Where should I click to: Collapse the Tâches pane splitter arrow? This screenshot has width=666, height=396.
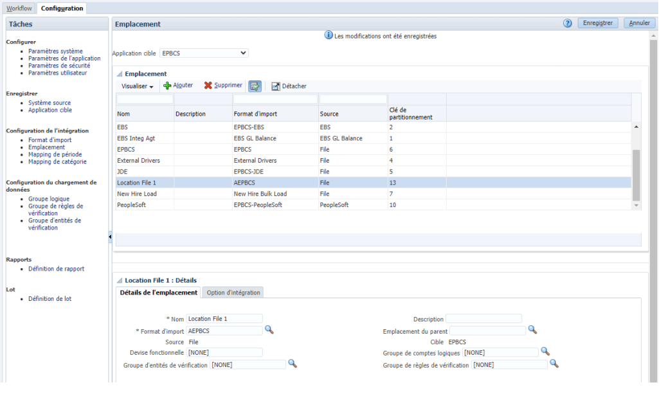coord(110,237)
